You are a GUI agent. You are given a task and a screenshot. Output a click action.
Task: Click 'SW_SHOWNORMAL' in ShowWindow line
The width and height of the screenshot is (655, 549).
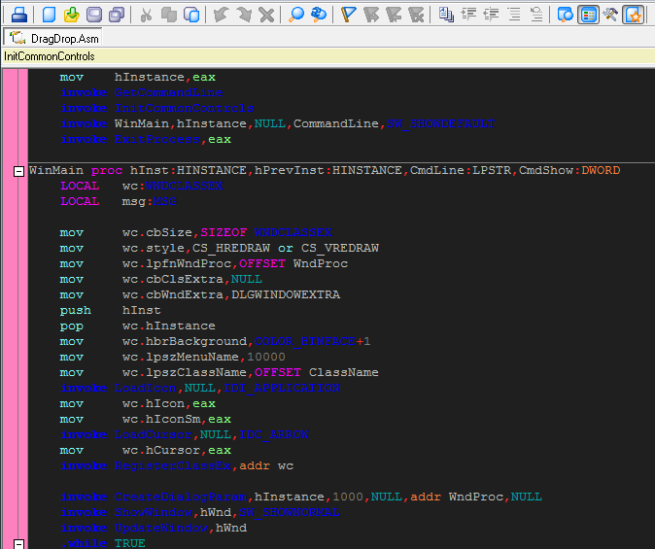(x=289, y=512)
